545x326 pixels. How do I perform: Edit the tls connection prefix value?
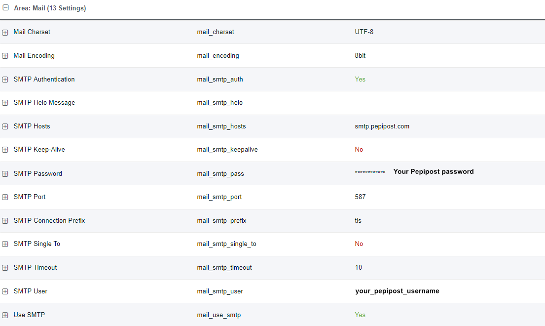358,221
